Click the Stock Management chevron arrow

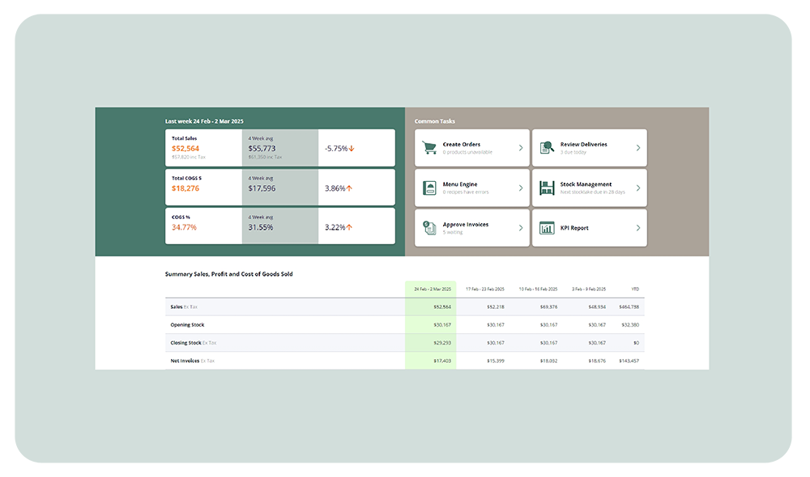(638, 188)
